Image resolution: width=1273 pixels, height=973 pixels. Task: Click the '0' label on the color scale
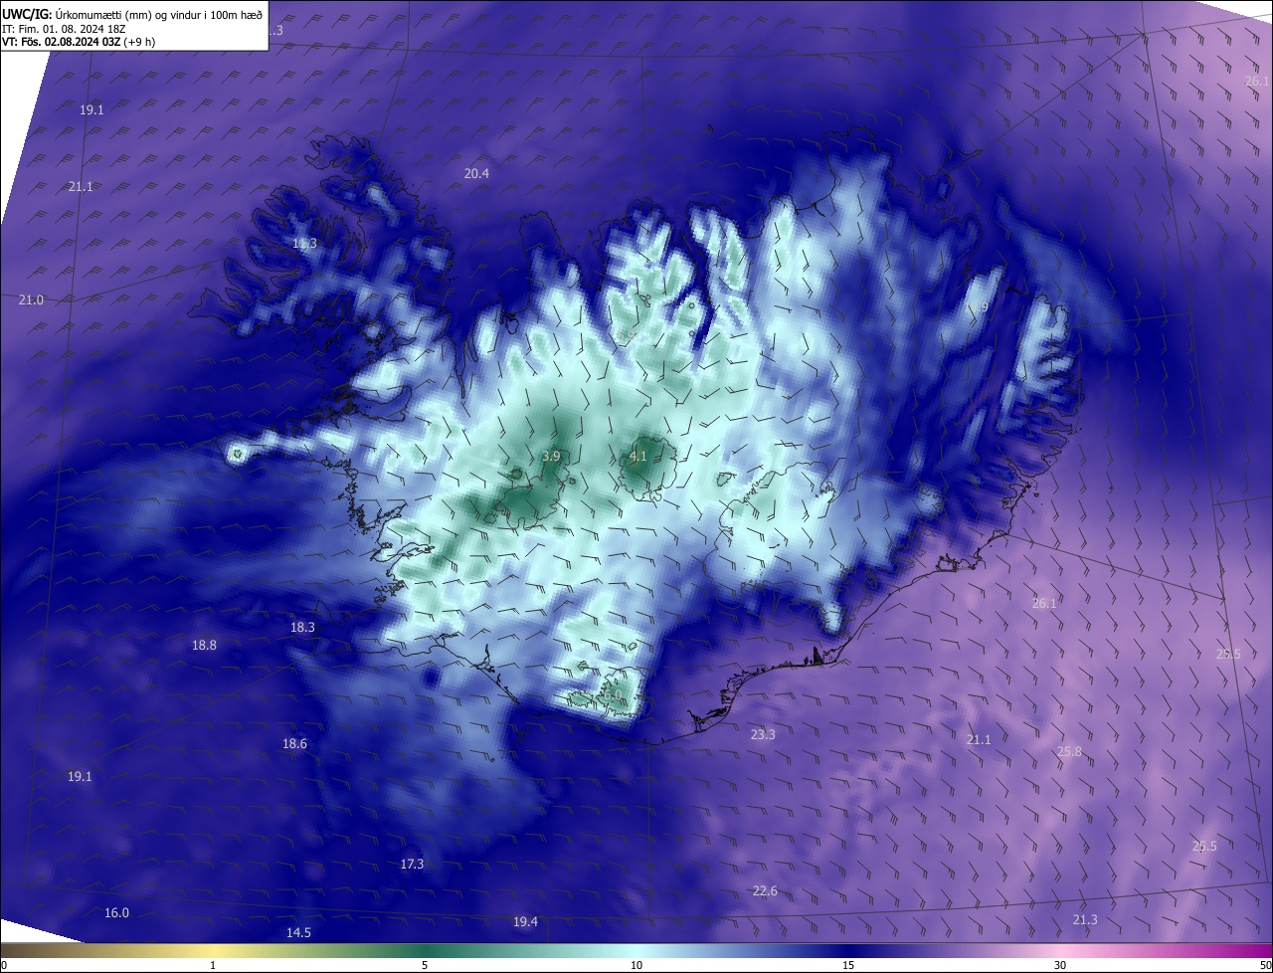point(4,965)
